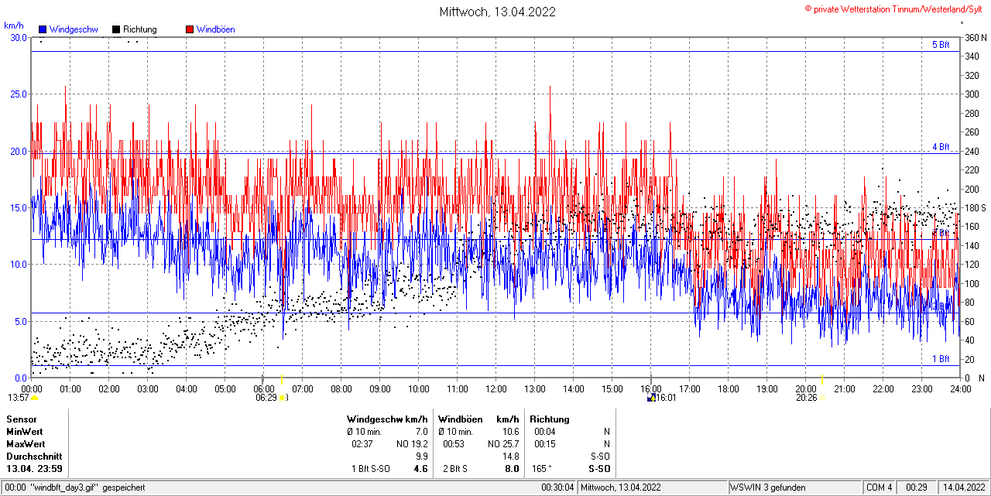Click the 180 S direction axis label
Viewport: 991px width, 496px height.
click(x=974, y=207)
